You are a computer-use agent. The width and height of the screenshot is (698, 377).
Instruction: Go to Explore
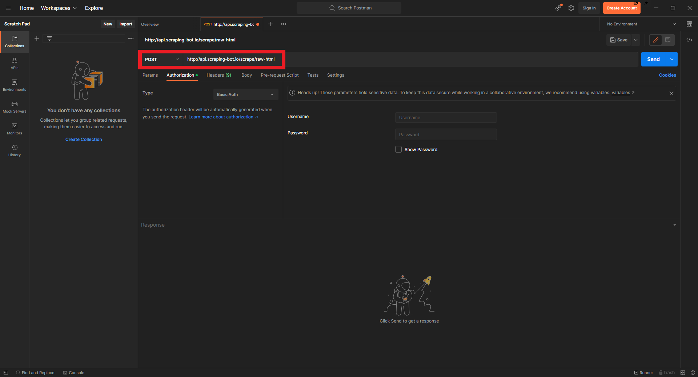click(x=94, y=8)
